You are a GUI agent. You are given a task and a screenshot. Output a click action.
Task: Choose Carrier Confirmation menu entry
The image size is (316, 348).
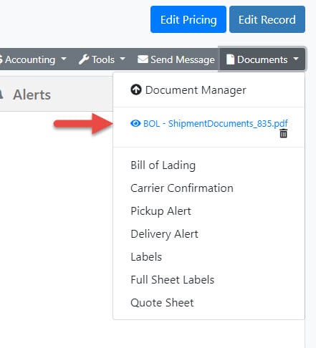coord(182,188)
